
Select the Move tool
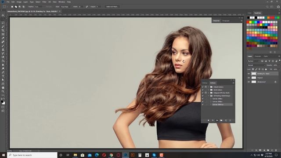click(3, 15)
